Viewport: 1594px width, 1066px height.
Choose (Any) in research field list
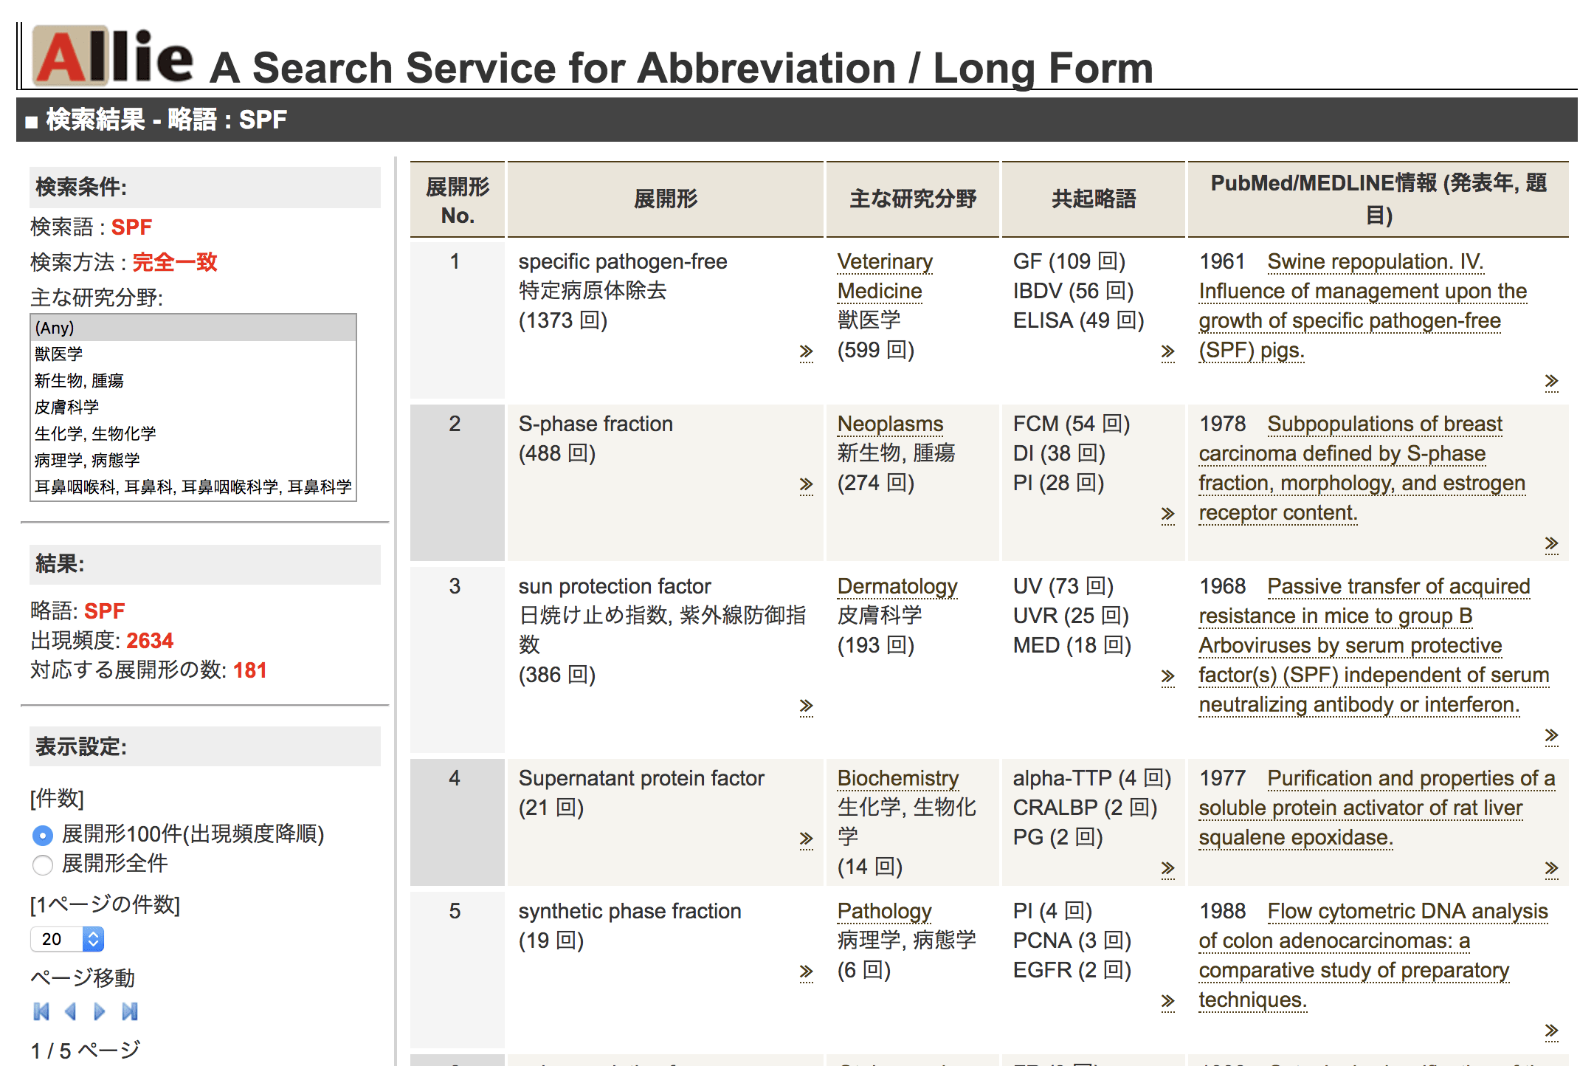[x=55, y=328]
